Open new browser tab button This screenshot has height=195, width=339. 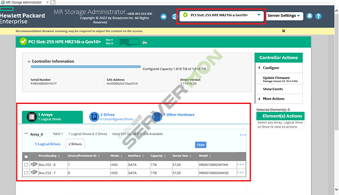[x=53, y=2]
